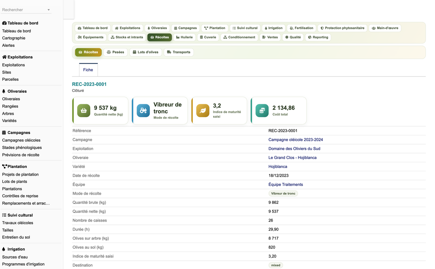This screenshot has width=435, height=269.
Task: Open Campagnes oléicoles in sidebar
Action: pos(21,140)
